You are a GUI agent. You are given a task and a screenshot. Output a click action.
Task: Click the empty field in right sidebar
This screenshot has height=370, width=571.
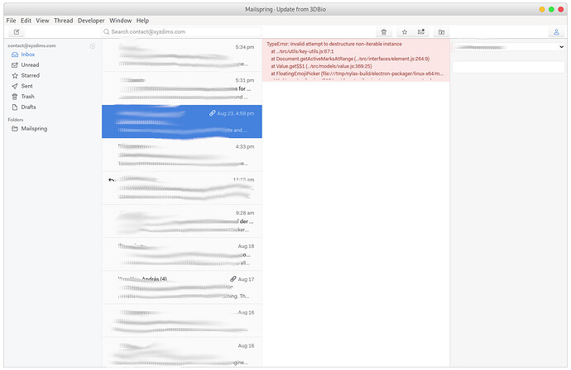(x=508, y=67)
